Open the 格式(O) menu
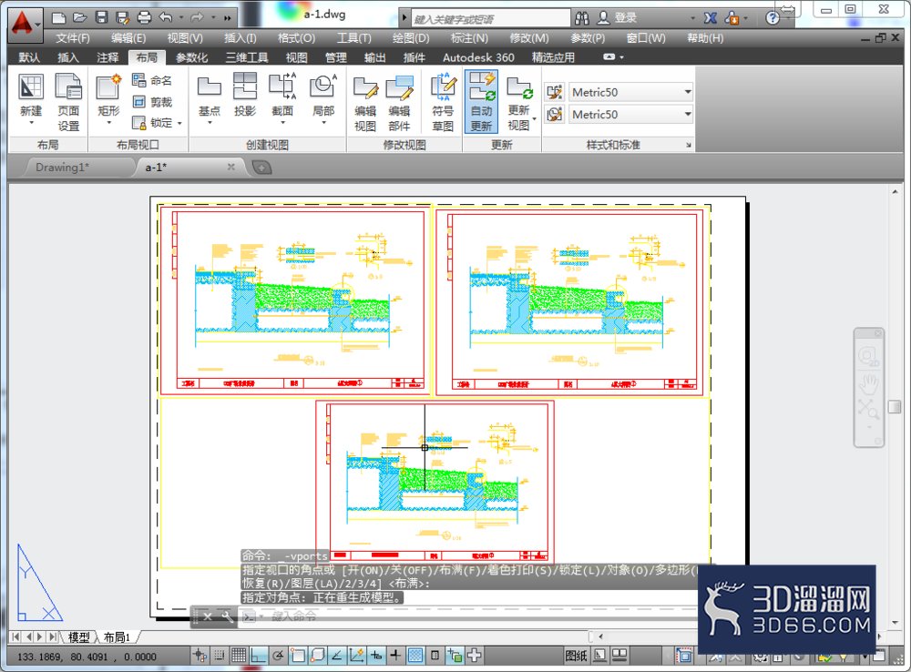 coord(296,38)
